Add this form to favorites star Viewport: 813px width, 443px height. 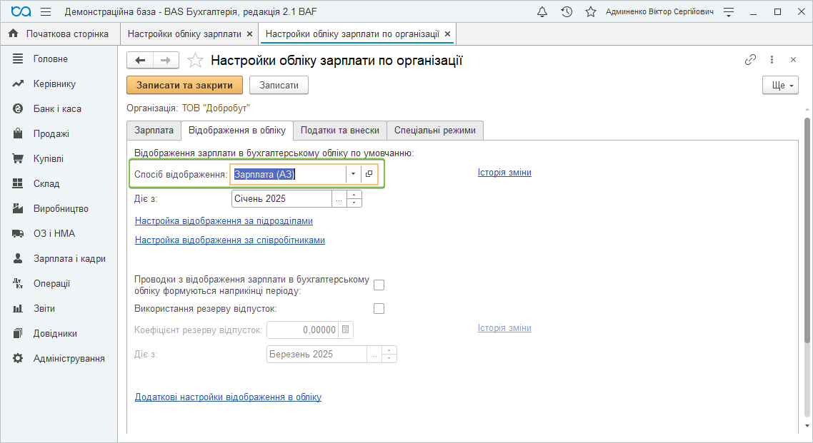point(195,61)
